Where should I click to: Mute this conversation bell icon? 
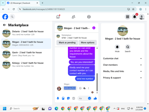pos(117,47)
